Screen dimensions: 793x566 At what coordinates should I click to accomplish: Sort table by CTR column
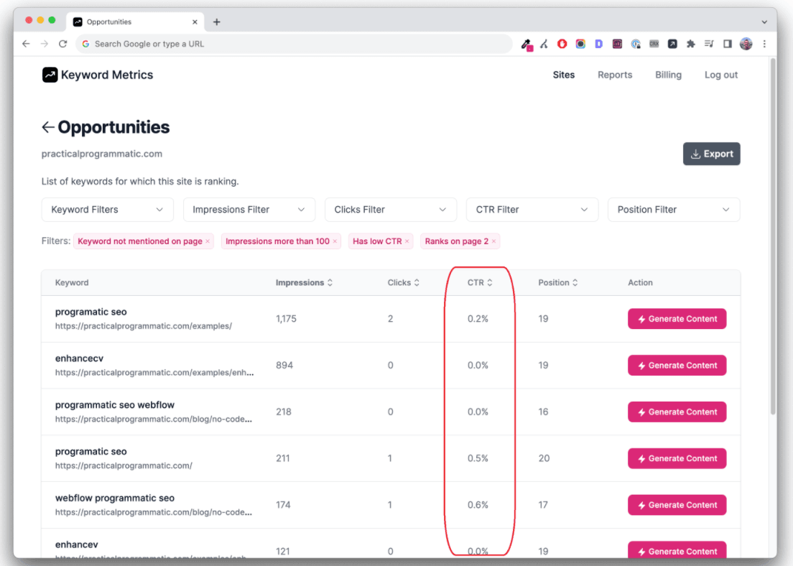pyautogui.click(x=479, y=283)
